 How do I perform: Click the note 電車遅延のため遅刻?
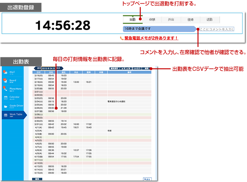point(116,101)
